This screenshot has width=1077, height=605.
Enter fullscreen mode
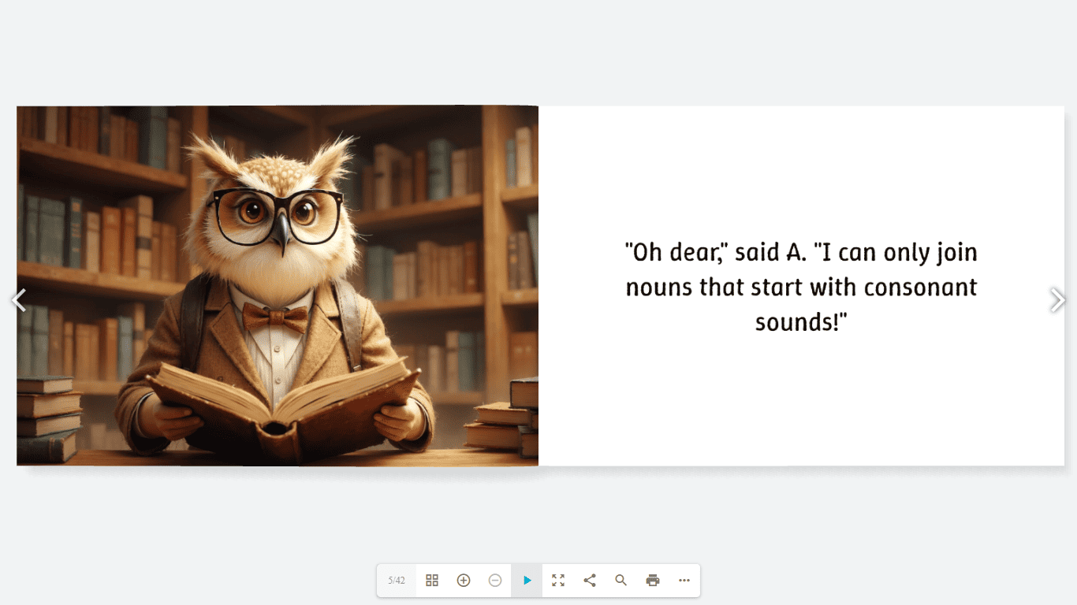coord(558,581)
